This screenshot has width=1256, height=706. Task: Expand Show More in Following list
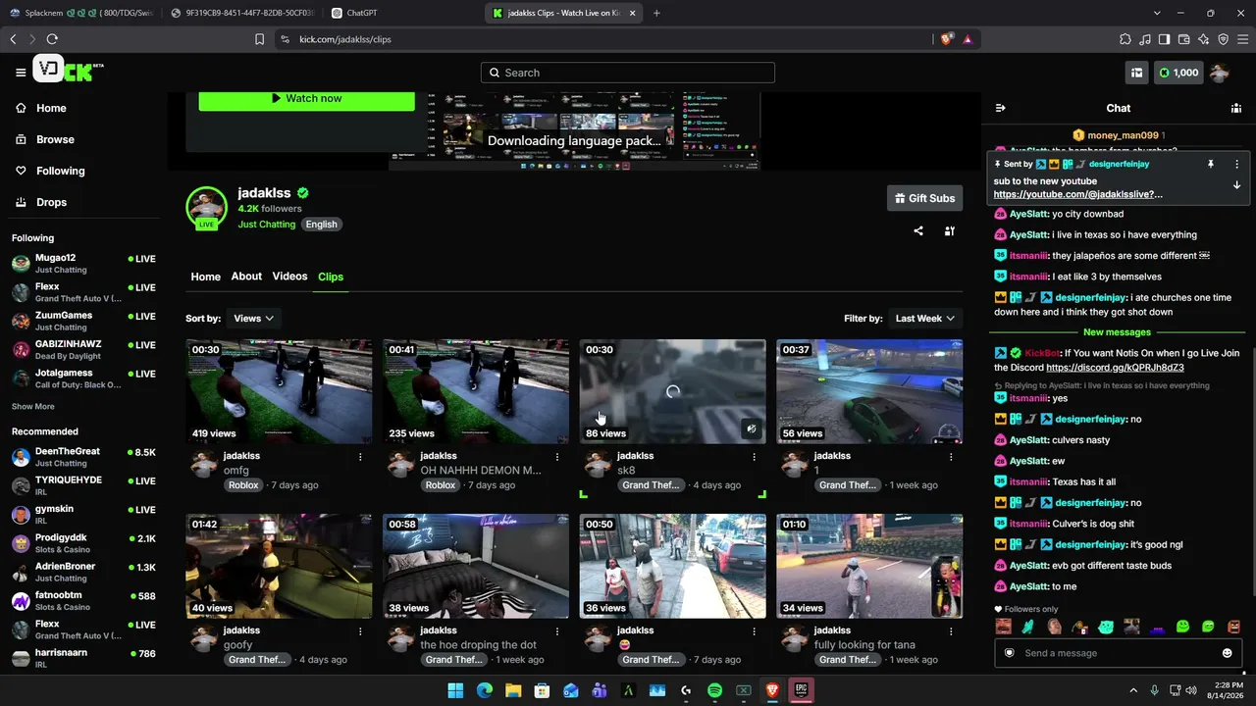pyautogui.click(x=33, y=406)
